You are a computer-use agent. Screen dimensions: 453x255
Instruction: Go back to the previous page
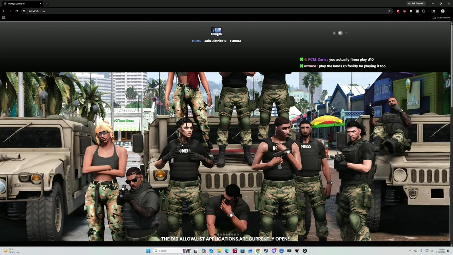click(4, 11)
